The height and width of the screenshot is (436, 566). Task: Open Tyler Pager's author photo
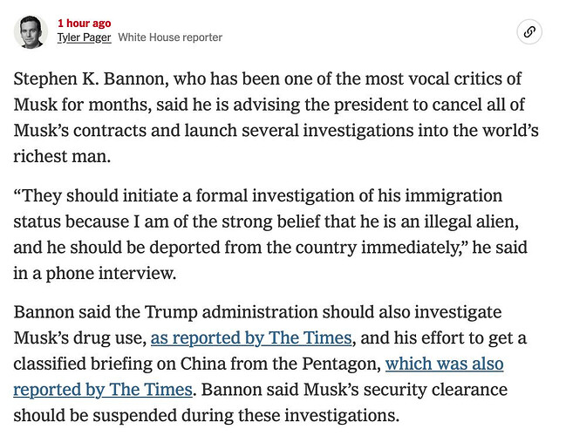31,31
